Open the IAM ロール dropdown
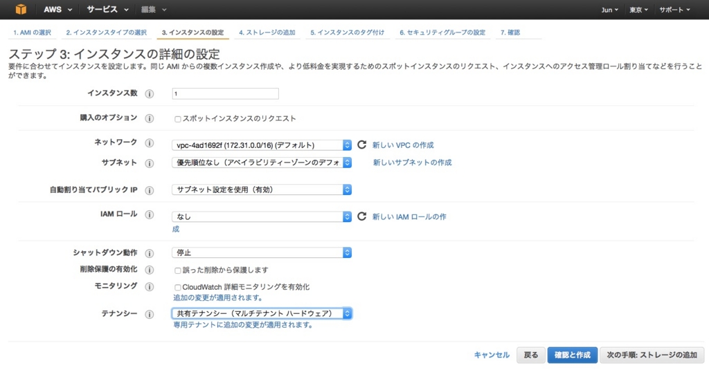 click(261, 217)
